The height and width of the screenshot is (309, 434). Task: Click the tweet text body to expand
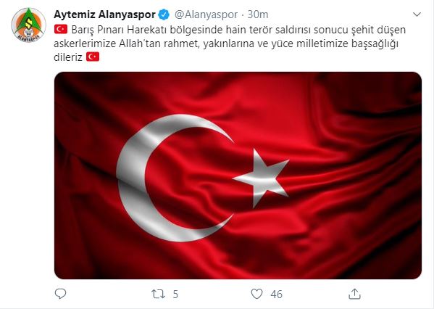tap(230, 44)
